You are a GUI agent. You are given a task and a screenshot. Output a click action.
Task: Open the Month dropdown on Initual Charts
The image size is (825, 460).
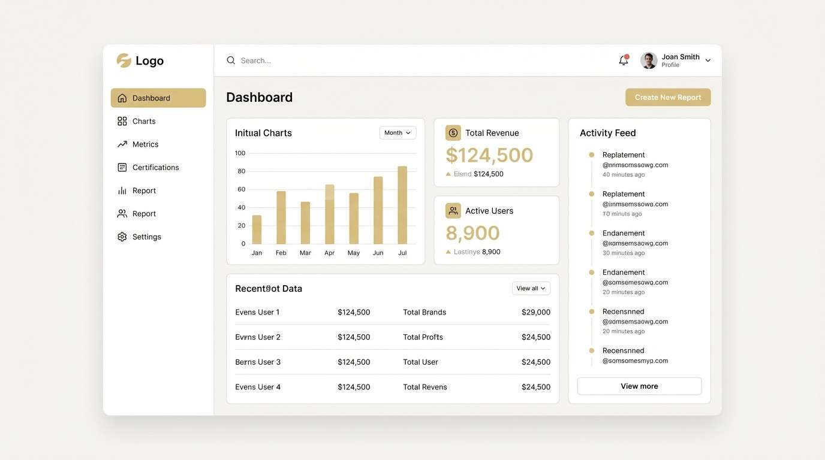(398, 131)
